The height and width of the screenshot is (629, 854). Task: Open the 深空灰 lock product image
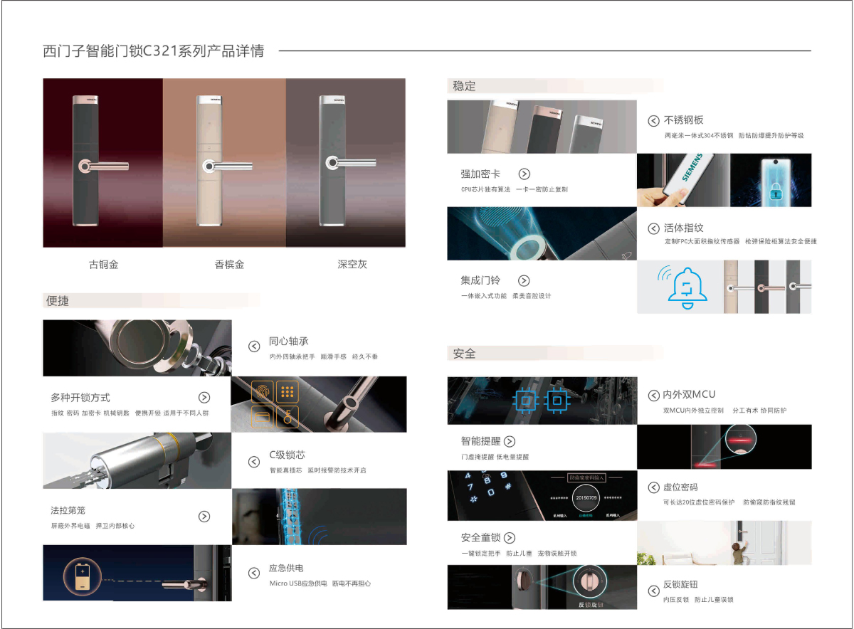(346, 163)
